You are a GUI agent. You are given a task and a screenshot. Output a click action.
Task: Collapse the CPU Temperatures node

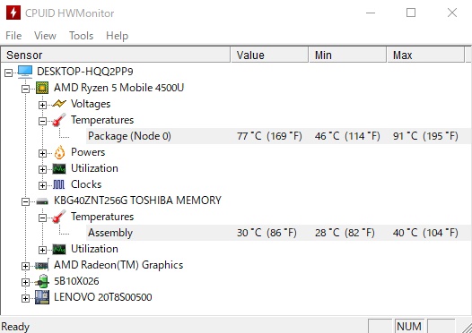pos(42,122)
